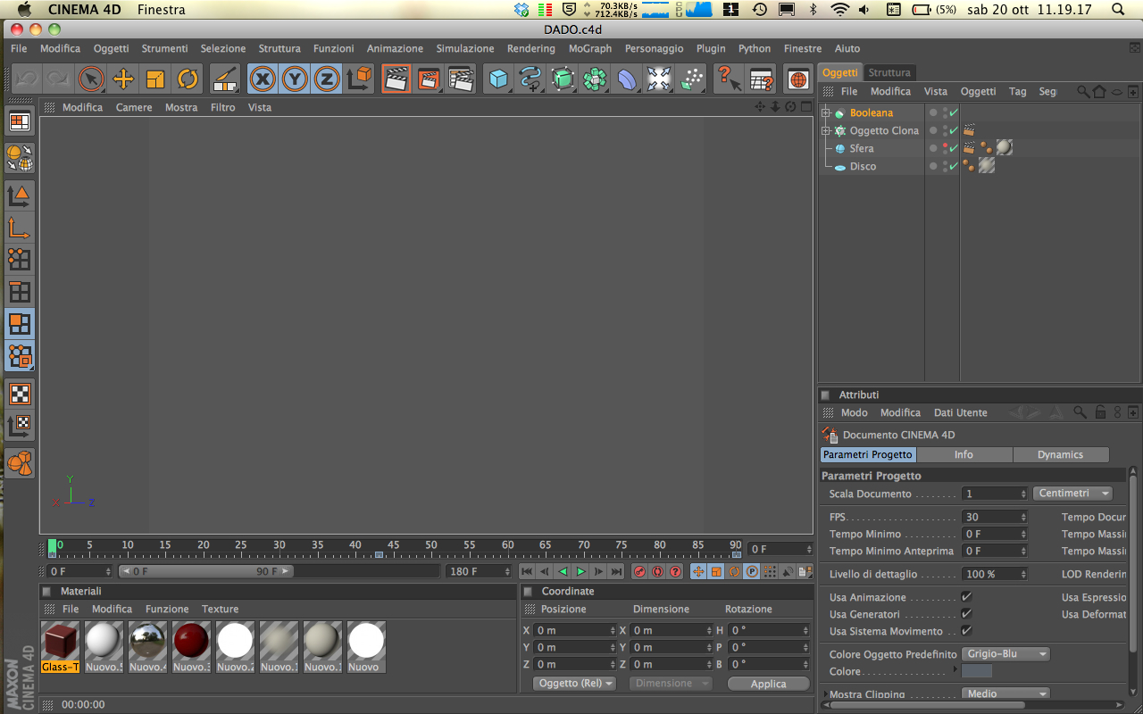Go to the start of animation
This screenshot has width=1143, height=714.
click(x=527, y=571)
